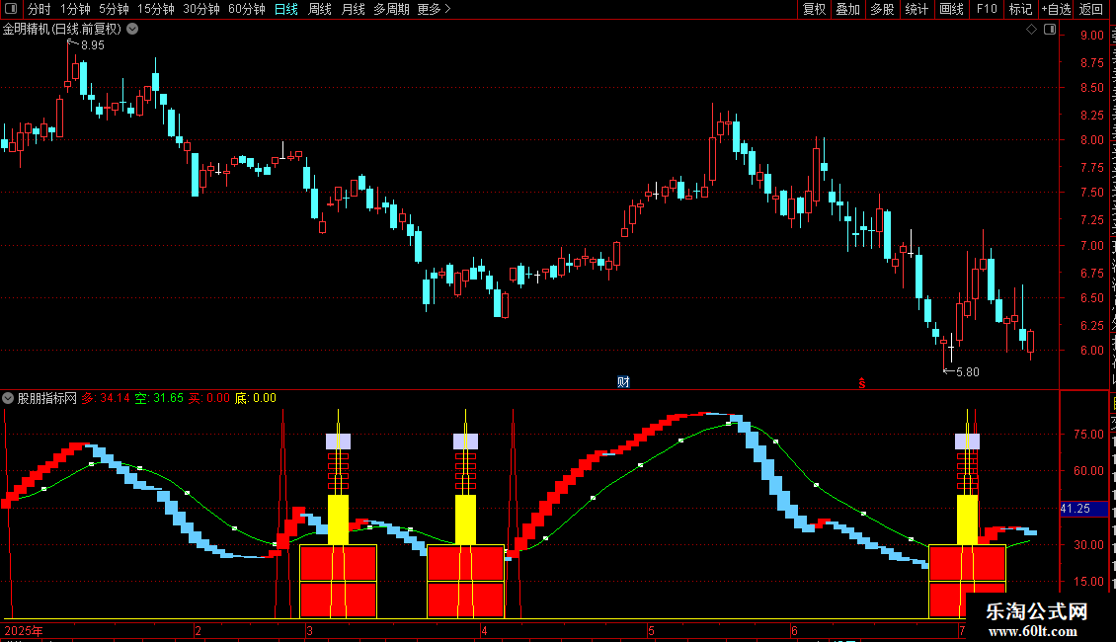This screenshot has height=642, width=1116.
Task: Click the 多: 34.14 indicator value
Action: pyautogui.click(x=106, y=399)
